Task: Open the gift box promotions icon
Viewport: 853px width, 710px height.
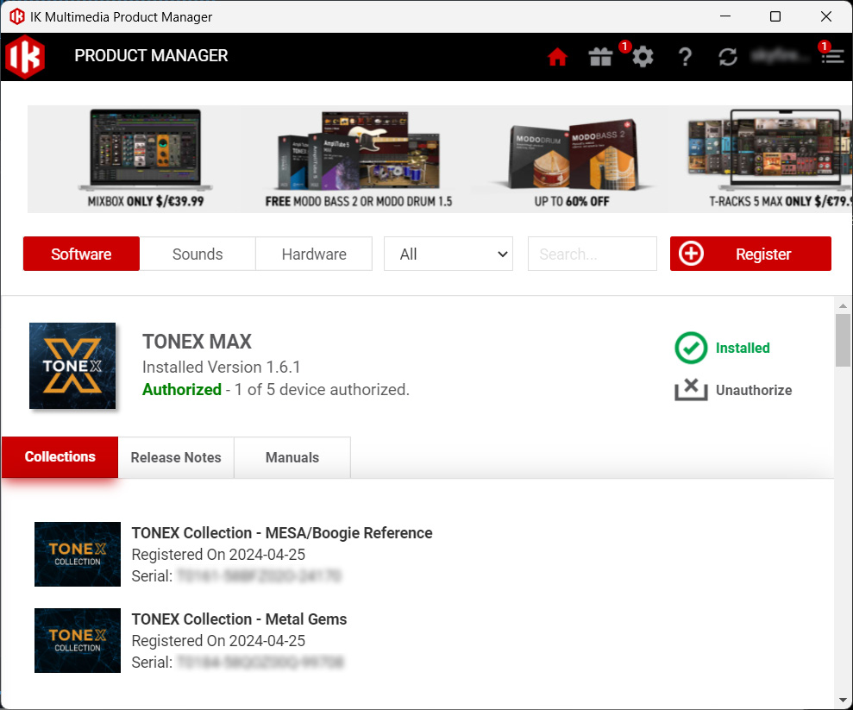Action: 600,57
